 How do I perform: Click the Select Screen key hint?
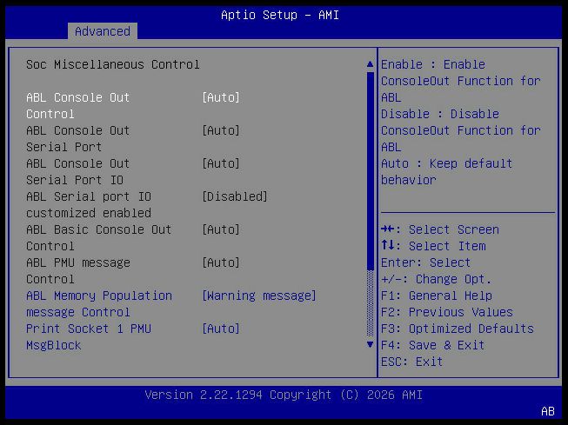[x=440, y=229]
